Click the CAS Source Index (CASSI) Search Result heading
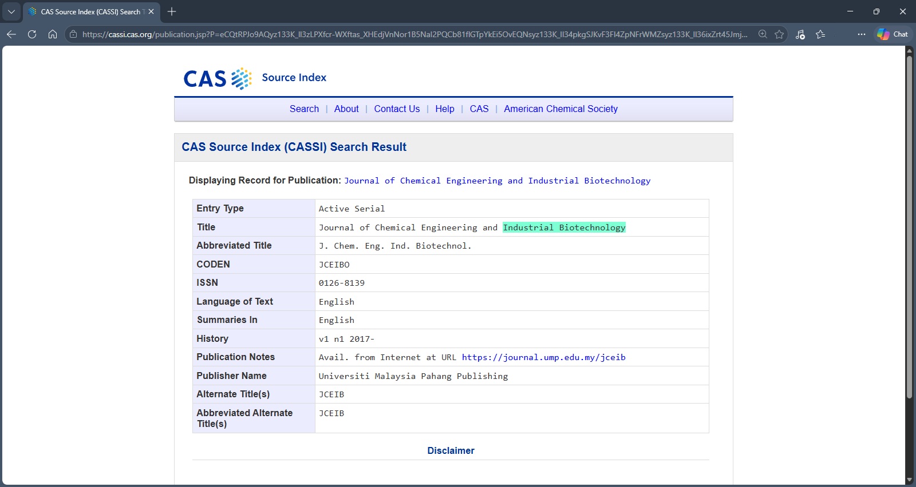The width and height of the screenshot is (916, 487). pyautogui.click(x=294, y=147)
